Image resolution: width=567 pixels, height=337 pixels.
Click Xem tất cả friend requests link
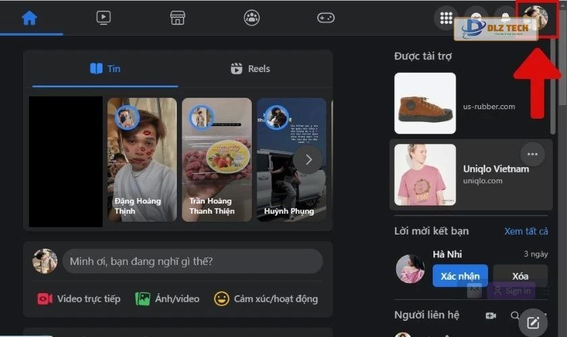pyautogui.click(x=526, y=231)
